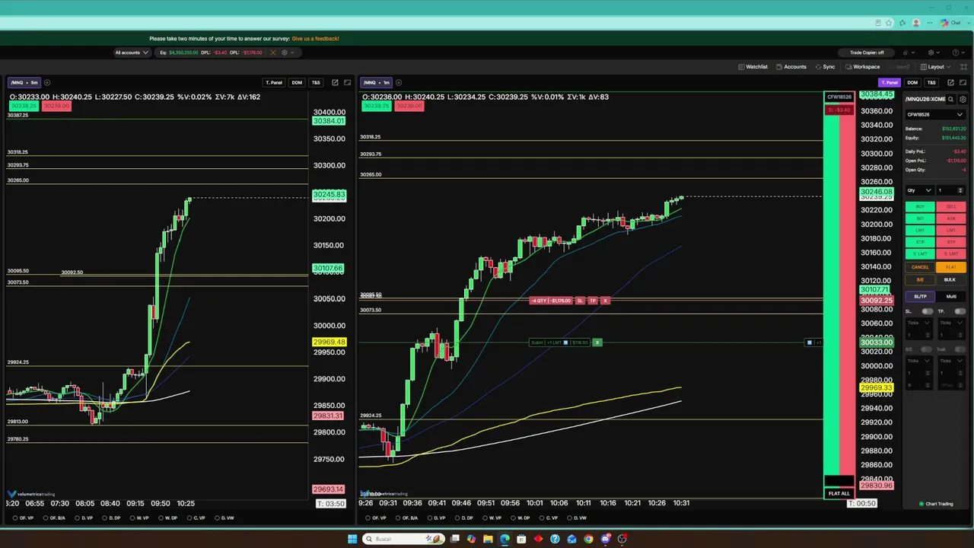Image resolution: width=974 pixels, height=548 pixels.
Task: Open T&S on the 1m chart
Action: 931,82
